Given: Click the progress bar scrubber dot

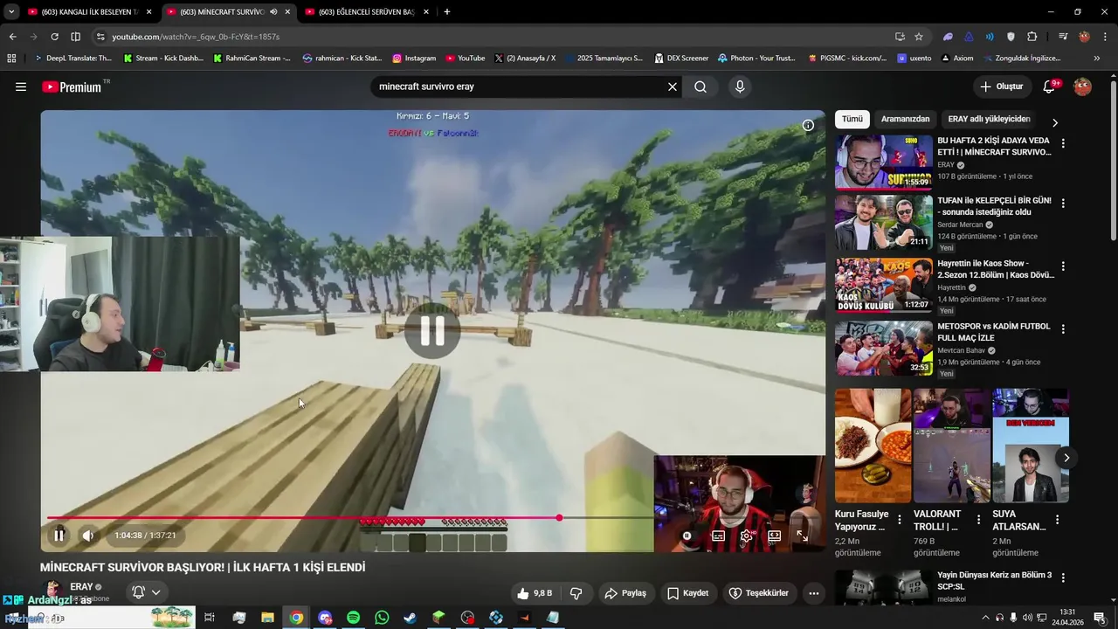Looking at the screenshot, I should click(559, 518).
